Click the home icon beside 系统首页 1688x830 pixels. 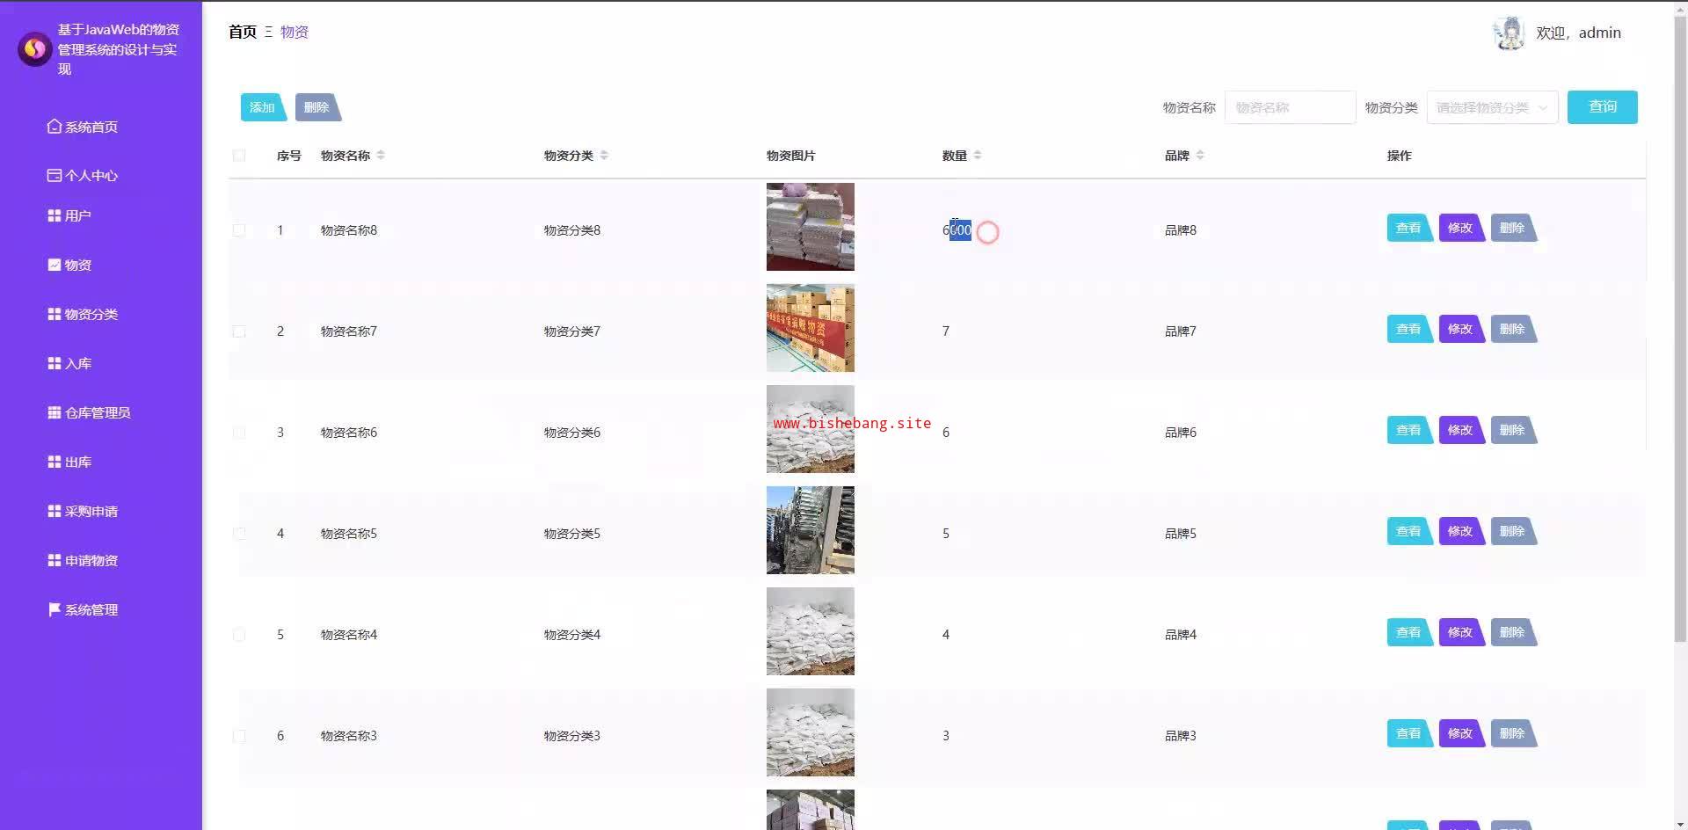point(55,127)
